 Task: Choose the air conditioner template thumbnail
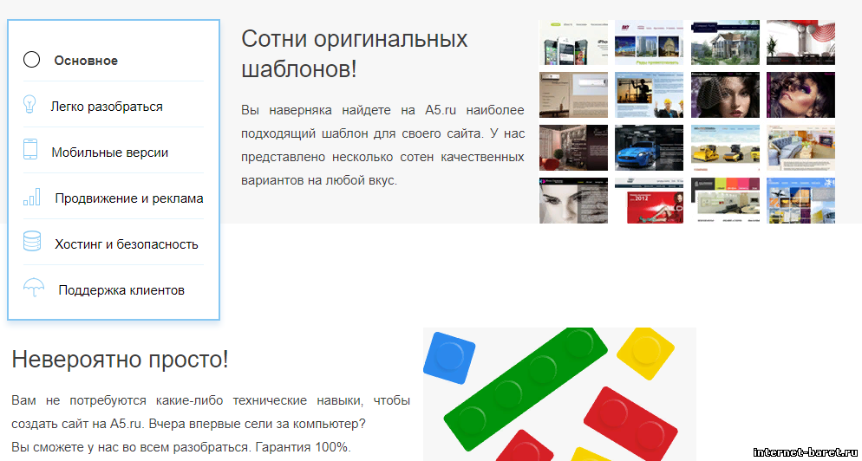(x=573, y=94)
